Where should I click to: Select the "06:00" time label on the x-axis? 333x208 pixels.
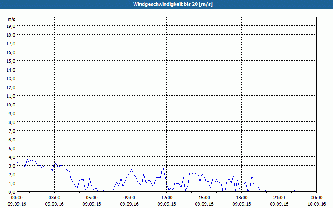point(92,198)
